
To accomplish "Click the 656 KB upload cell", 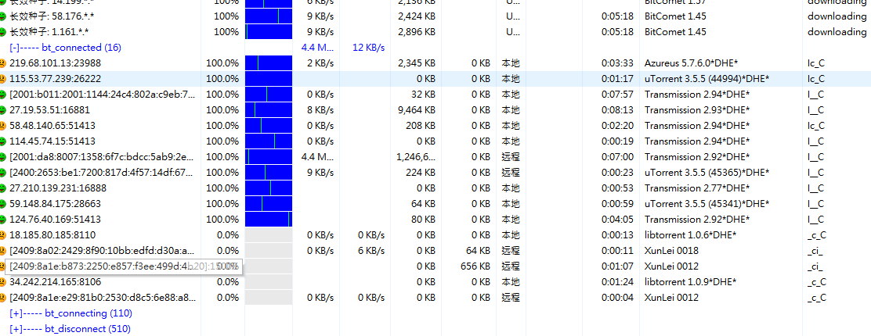I will [475, 266].
